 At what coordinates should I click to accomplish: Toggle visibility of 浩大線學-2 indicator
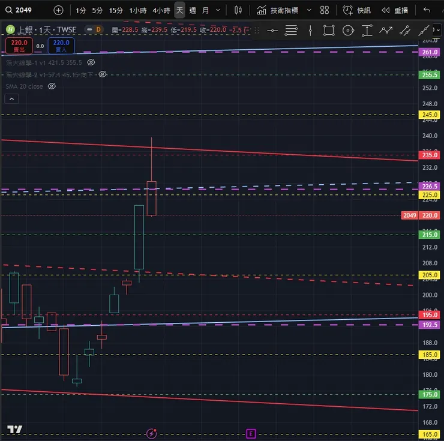click(102, 74)
